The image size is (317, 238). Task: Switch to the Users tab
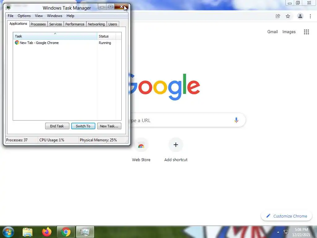pyautogui.click(x=113, y=24)
